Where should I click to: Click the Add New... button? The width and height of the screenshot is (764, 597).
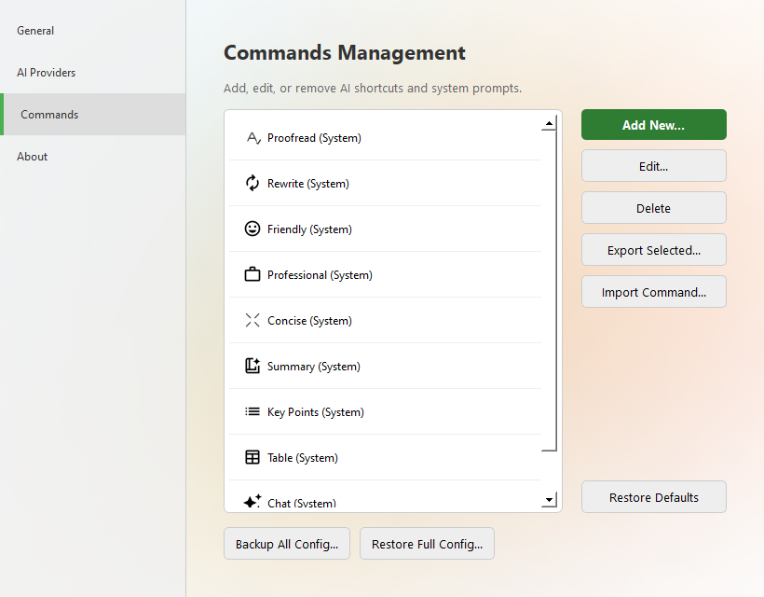[654, 125]
